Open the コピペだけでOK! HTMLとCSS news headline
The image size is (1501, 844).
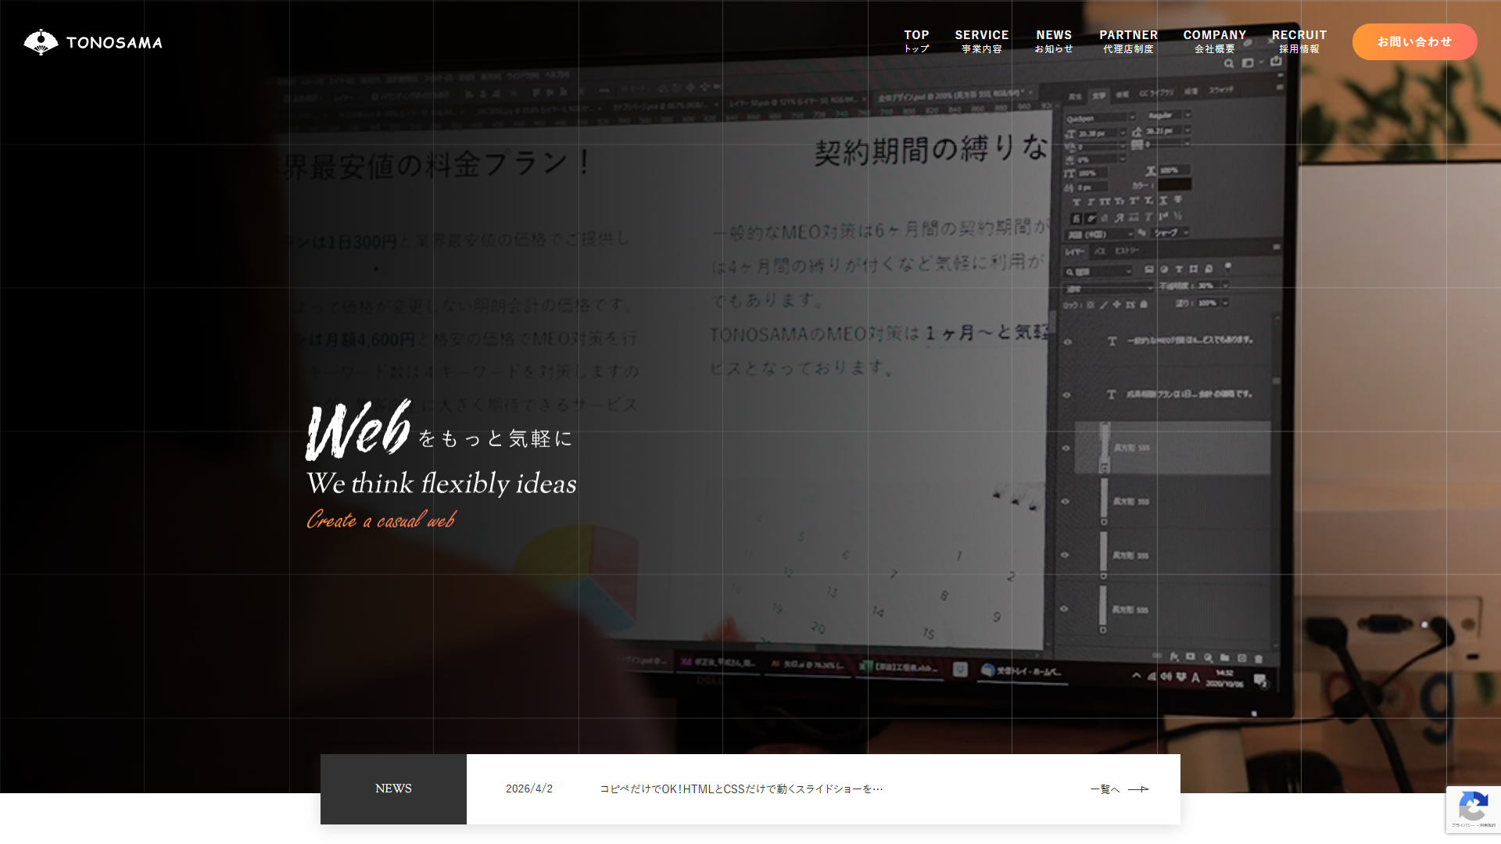click(741, 789)
